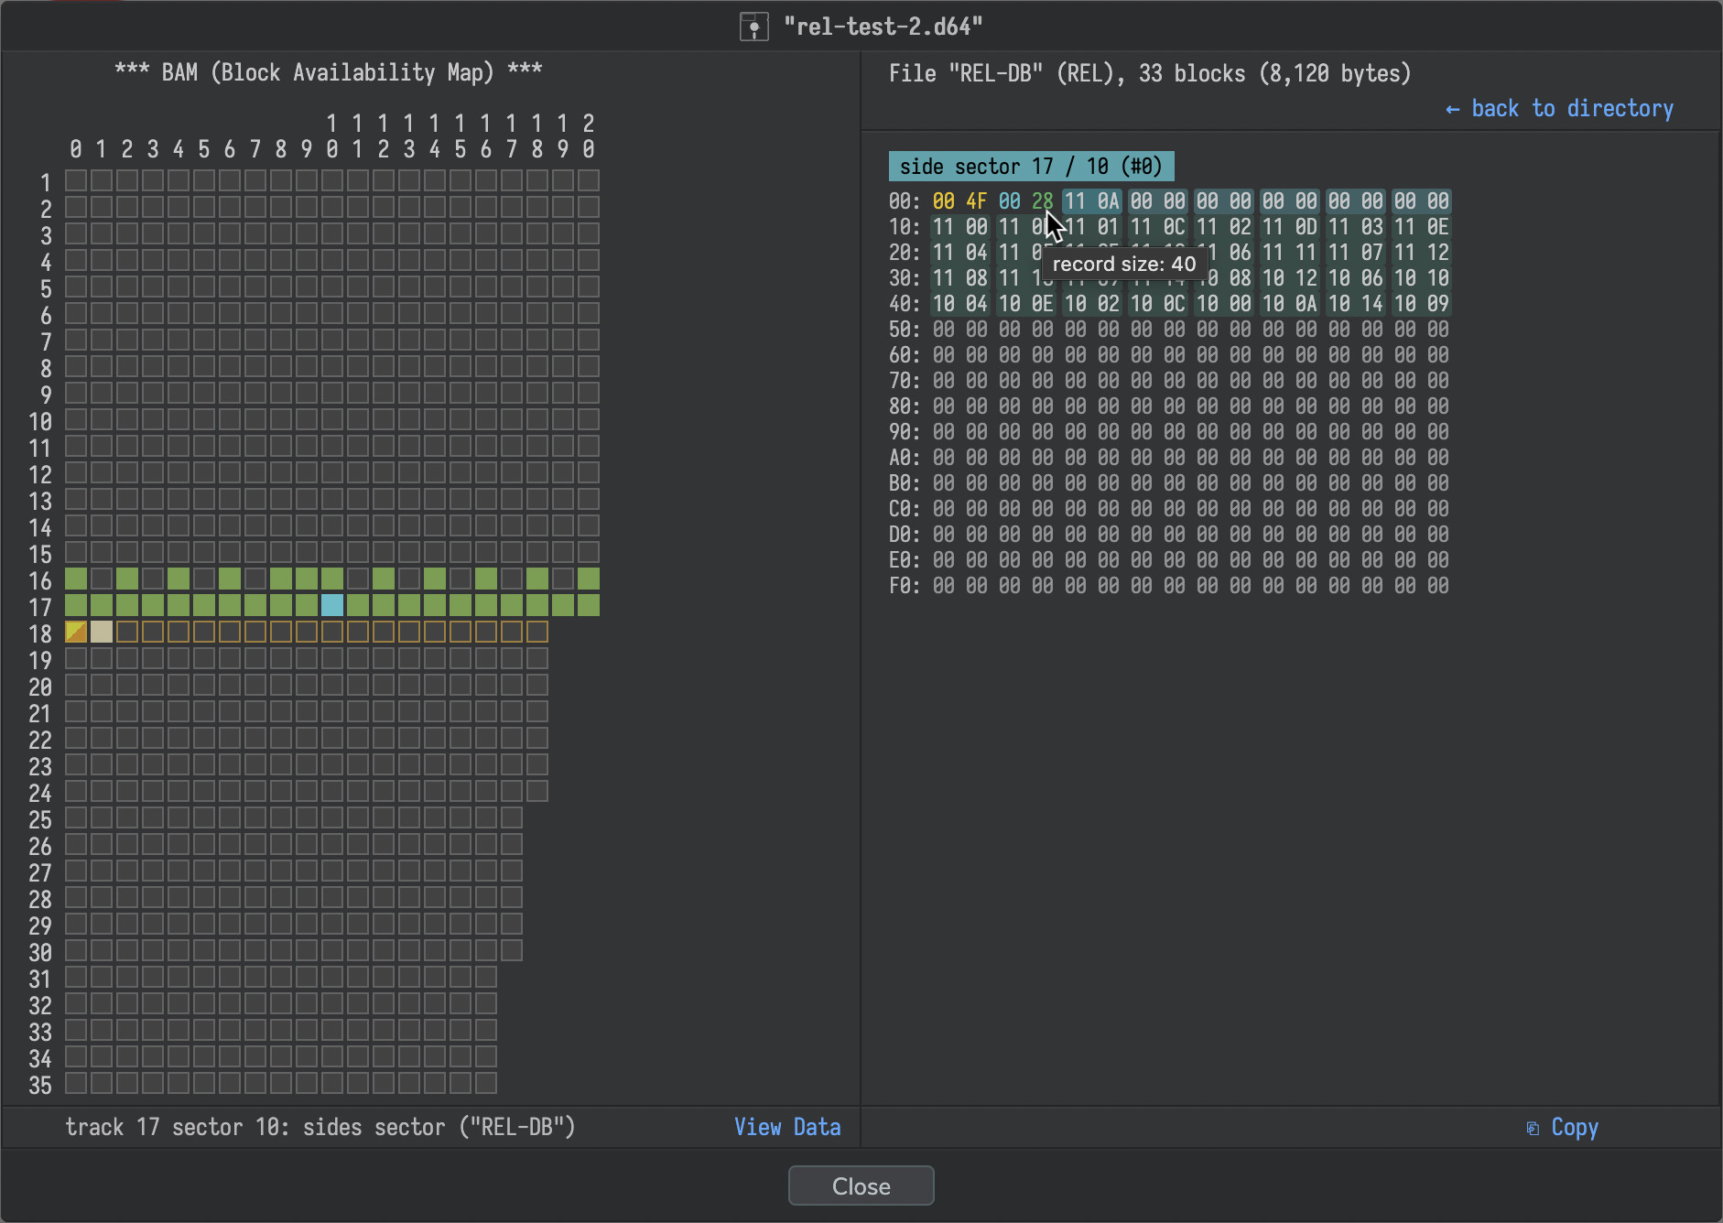The height and width of the screenshot is (1223, 1723).
Task: Click byte 04 in hex row 40
Action: 977,304
